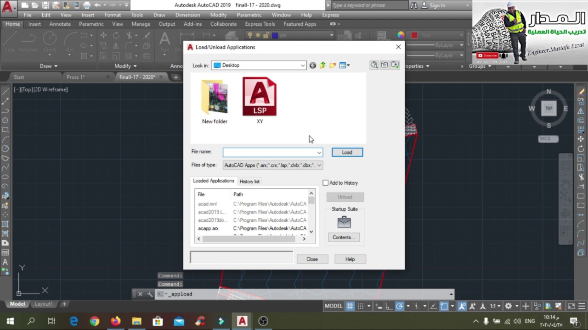This screenshot has height=330, width=588.
Task: Open File Explorer from the taskbar
Action: coord(136,321)
